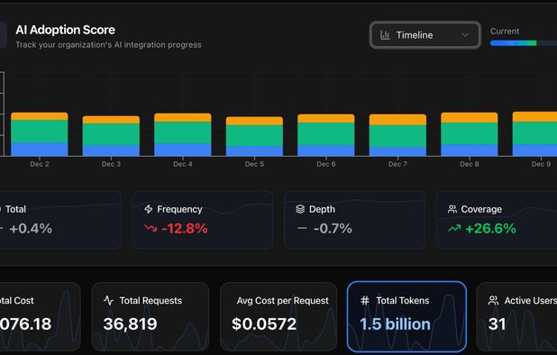Click the $0.0572 value

(x=264, y=324)
